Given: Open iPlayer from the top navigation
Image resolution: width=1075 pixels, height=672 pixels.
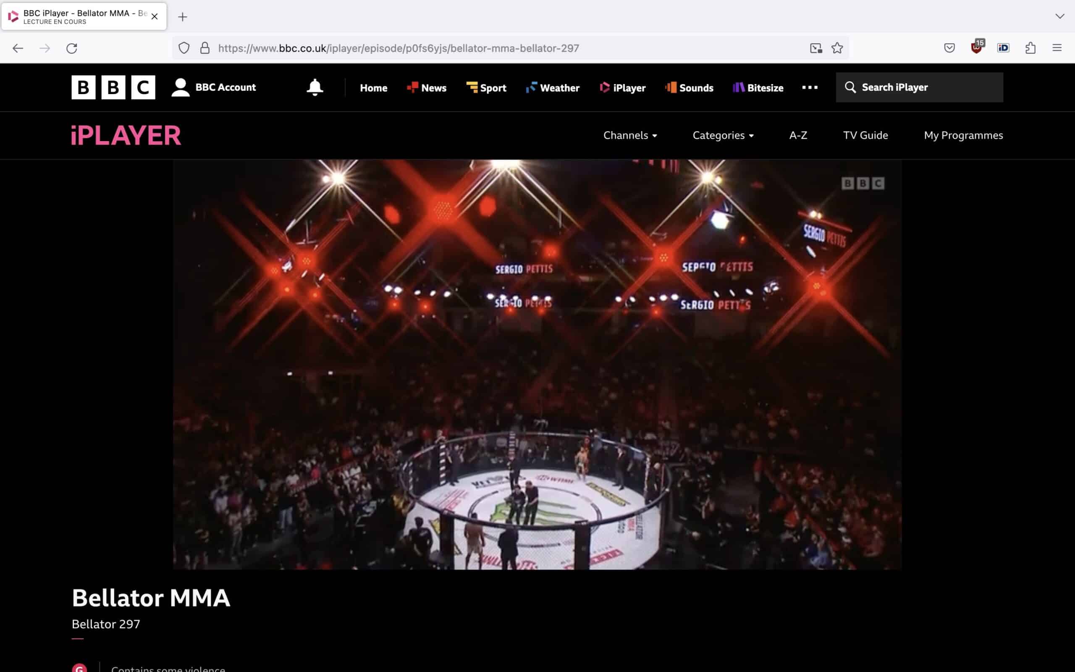Looking at the screenshot, I should point(622,87).
